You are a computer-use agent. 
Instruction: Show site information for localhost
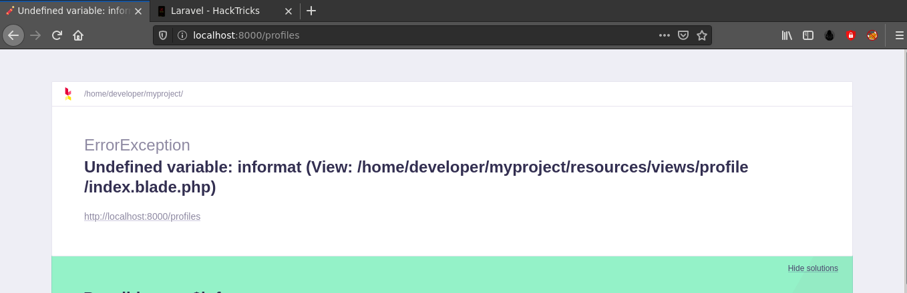[x=182, y=35]
